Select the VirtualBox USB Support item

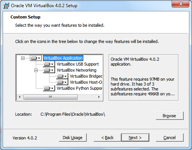coord(78,64)
